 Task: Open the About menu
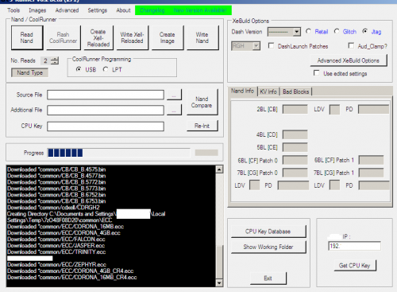(123, 10)
